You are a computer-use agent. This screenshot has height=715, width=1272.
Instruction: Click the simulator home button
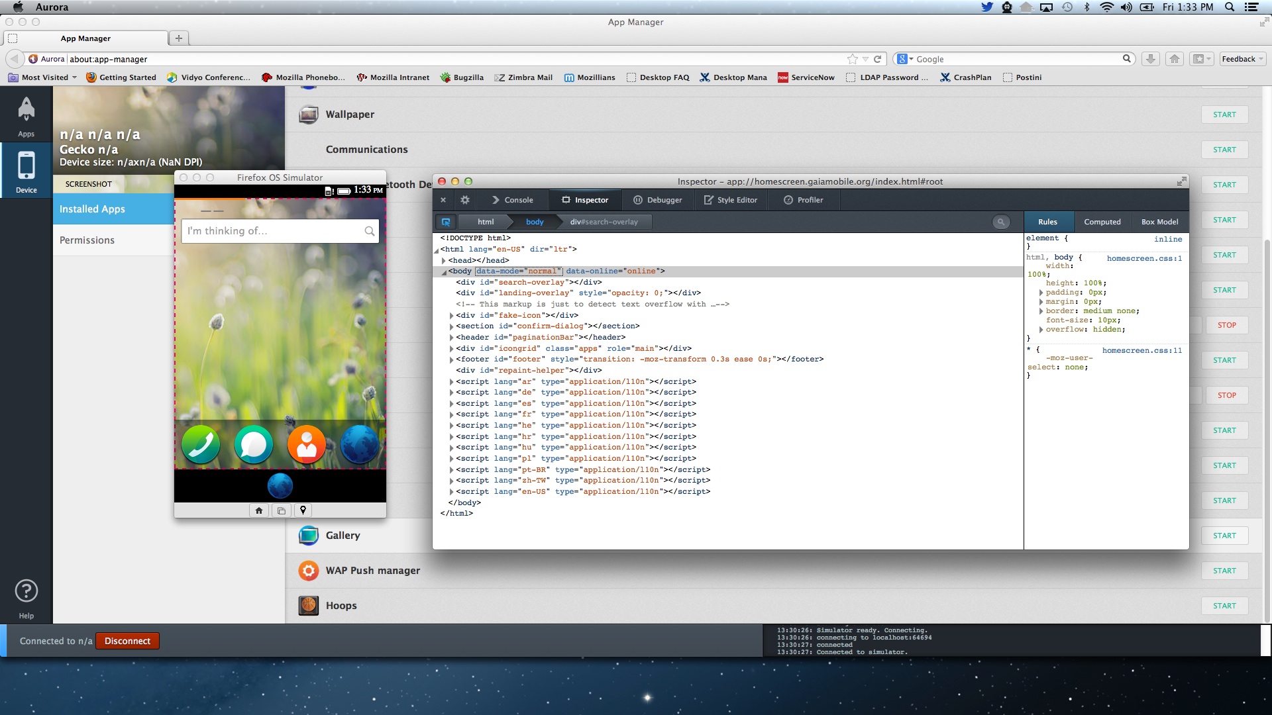[259, 510]
